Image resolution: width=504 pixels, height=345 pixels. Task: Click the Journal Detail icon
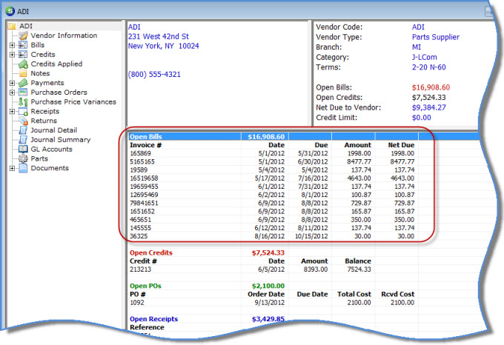pyautogui.click(x=23, y=130)
